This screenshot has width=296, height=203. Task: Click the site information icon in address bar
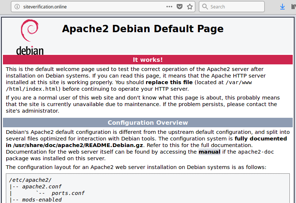(17, 7)
